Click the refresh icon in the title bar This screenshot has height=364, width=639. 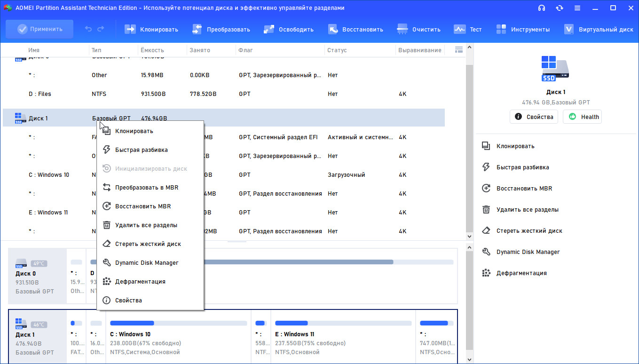click(x=559, y=8)
